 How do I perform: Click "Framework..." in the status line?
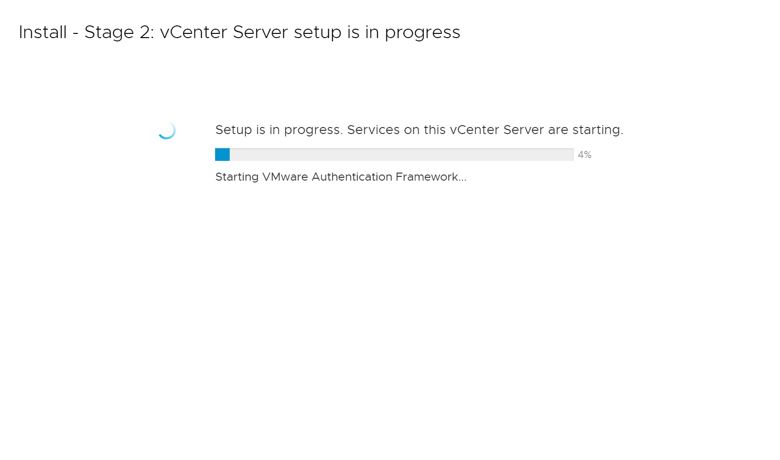[431, 177]
